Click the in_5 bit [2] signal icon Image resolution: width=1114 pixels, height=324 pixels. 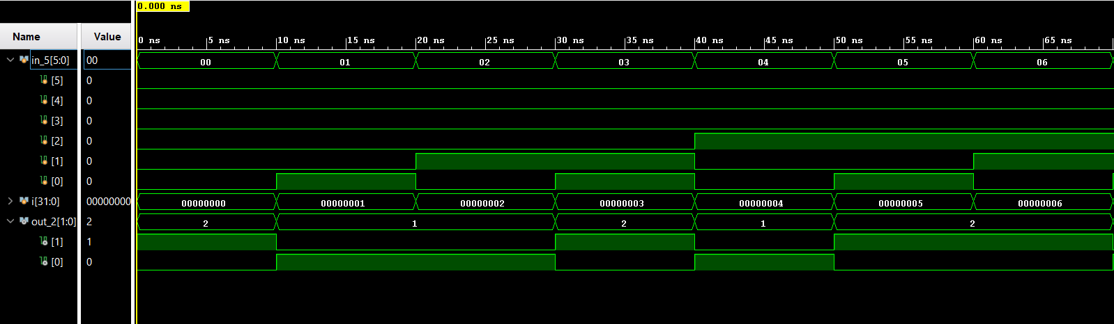[x=44, y=141]
